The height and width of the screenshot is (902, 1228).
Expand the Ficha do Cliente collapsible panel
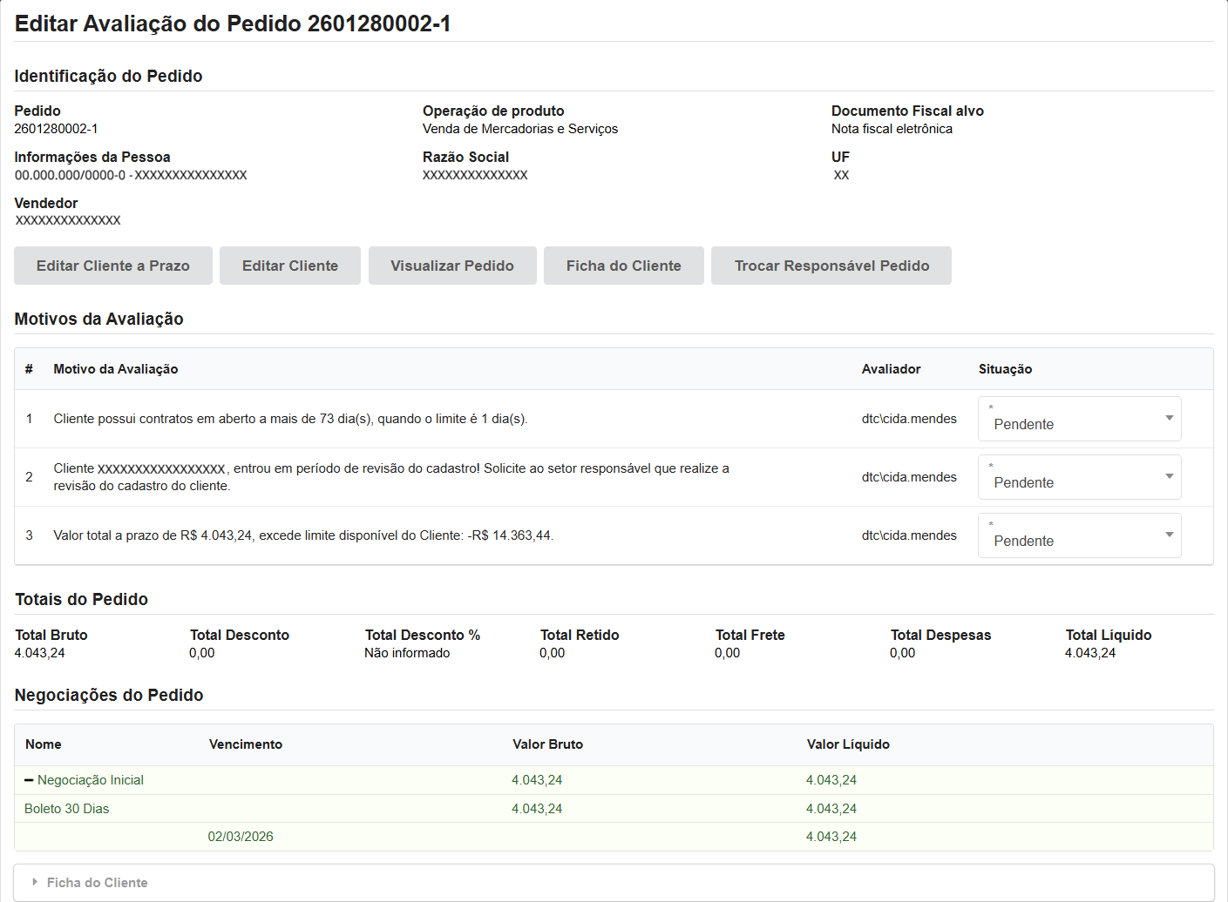click(x=96, y=882)
